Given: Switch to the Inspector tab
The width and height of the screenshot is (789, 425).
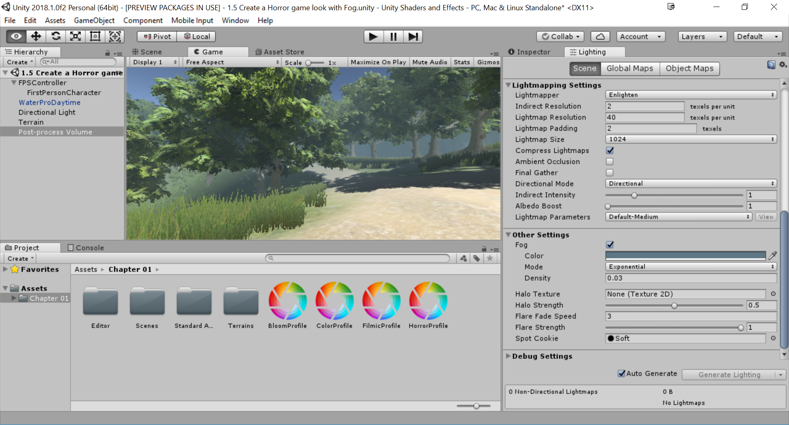Looking at the screenshot, I should click(529, 52).
